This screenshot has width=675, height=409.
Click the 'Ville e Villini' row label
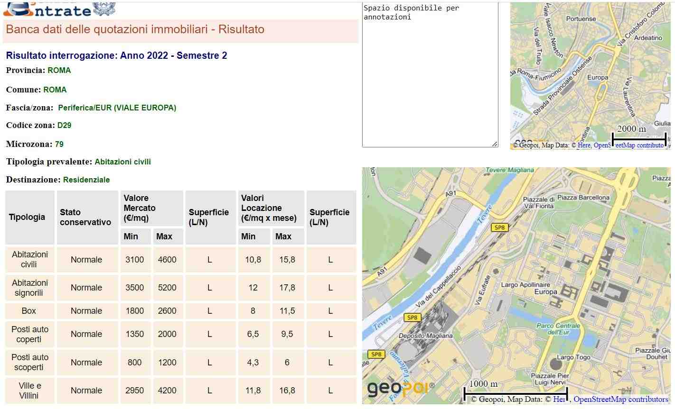(x=29, y=391)
